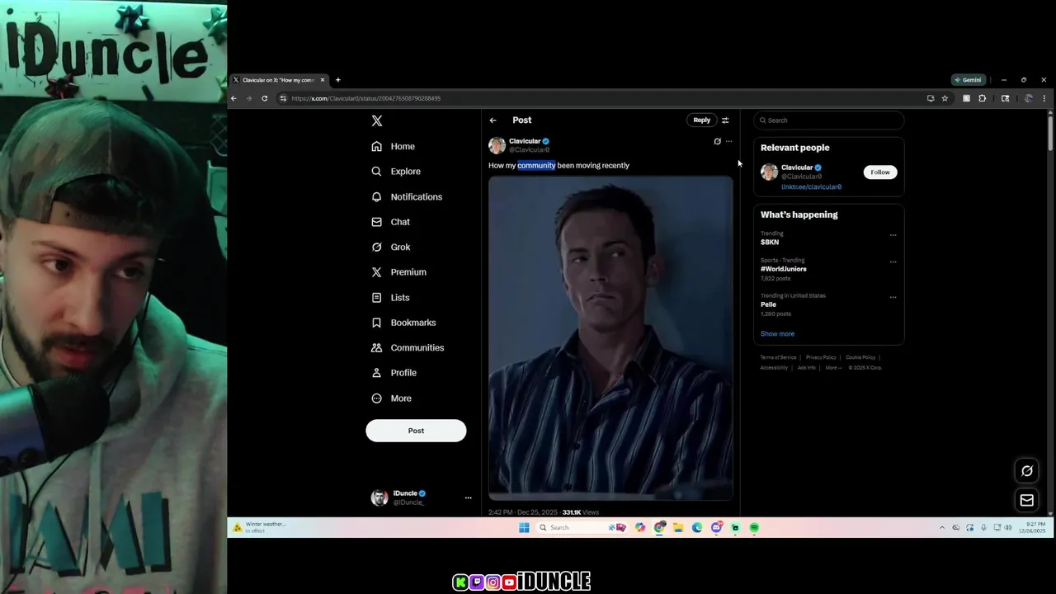
Task: Open Grok from sidebar
Action: [391, 247]
